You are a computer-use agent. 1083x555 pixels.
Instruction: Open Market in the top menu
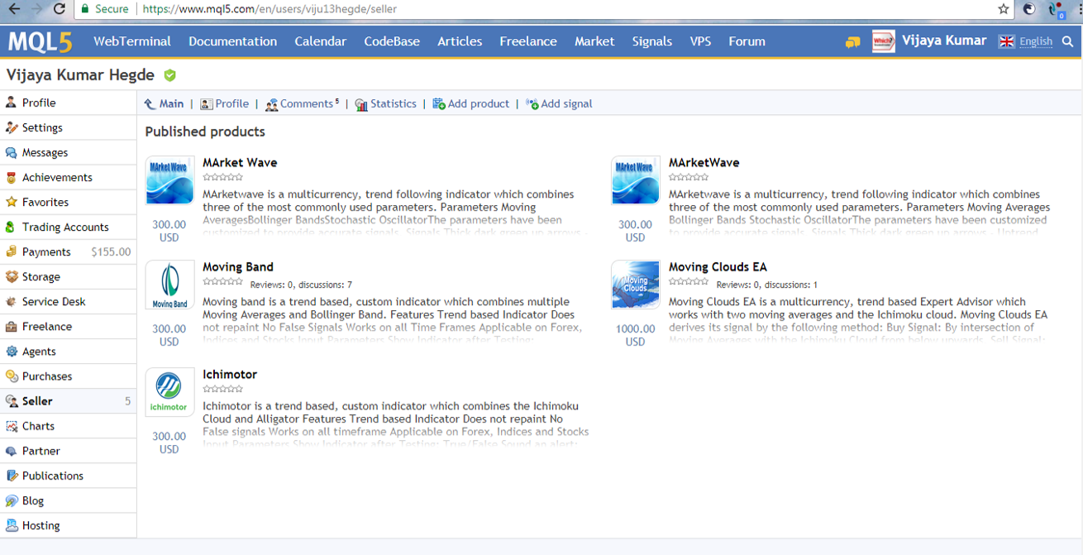pyautogui.click(x=594, y=41)
